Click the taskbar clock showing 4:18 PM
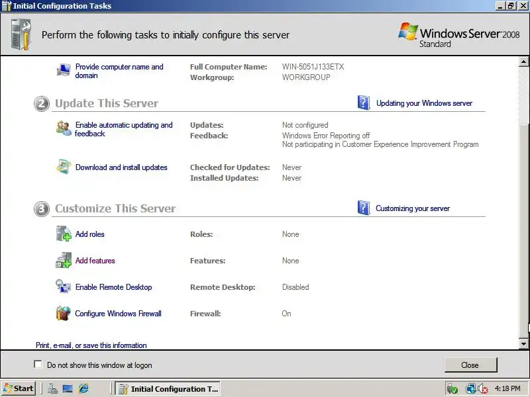Image resolution: width=530 pixels, height=397 pixels. 507,388
